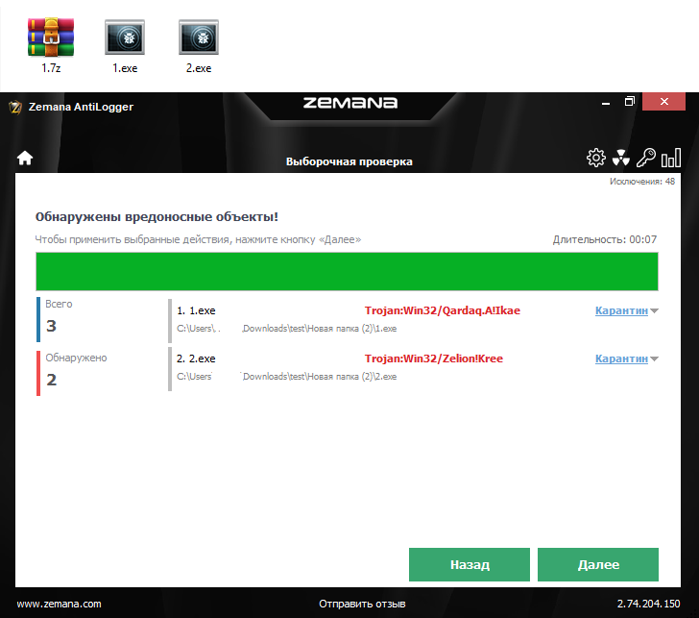This screenshot has height=618, width=699.
Task: Click threat name Trojan:Win32/Qardaq.A!Ikae
Action: tap(443, 310)
